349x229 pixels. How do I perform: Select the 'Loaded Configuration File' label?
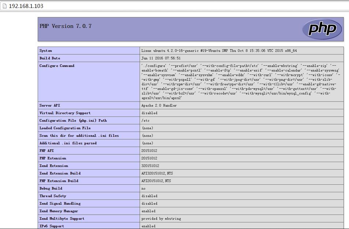tap(65, 128)
